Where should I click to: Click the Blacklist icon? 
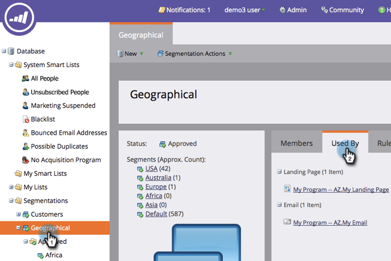[x=26, y=119]
